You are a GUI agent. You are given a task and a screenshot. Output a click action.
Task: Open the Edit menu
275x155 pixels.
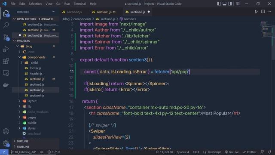(x=22, y=4)
